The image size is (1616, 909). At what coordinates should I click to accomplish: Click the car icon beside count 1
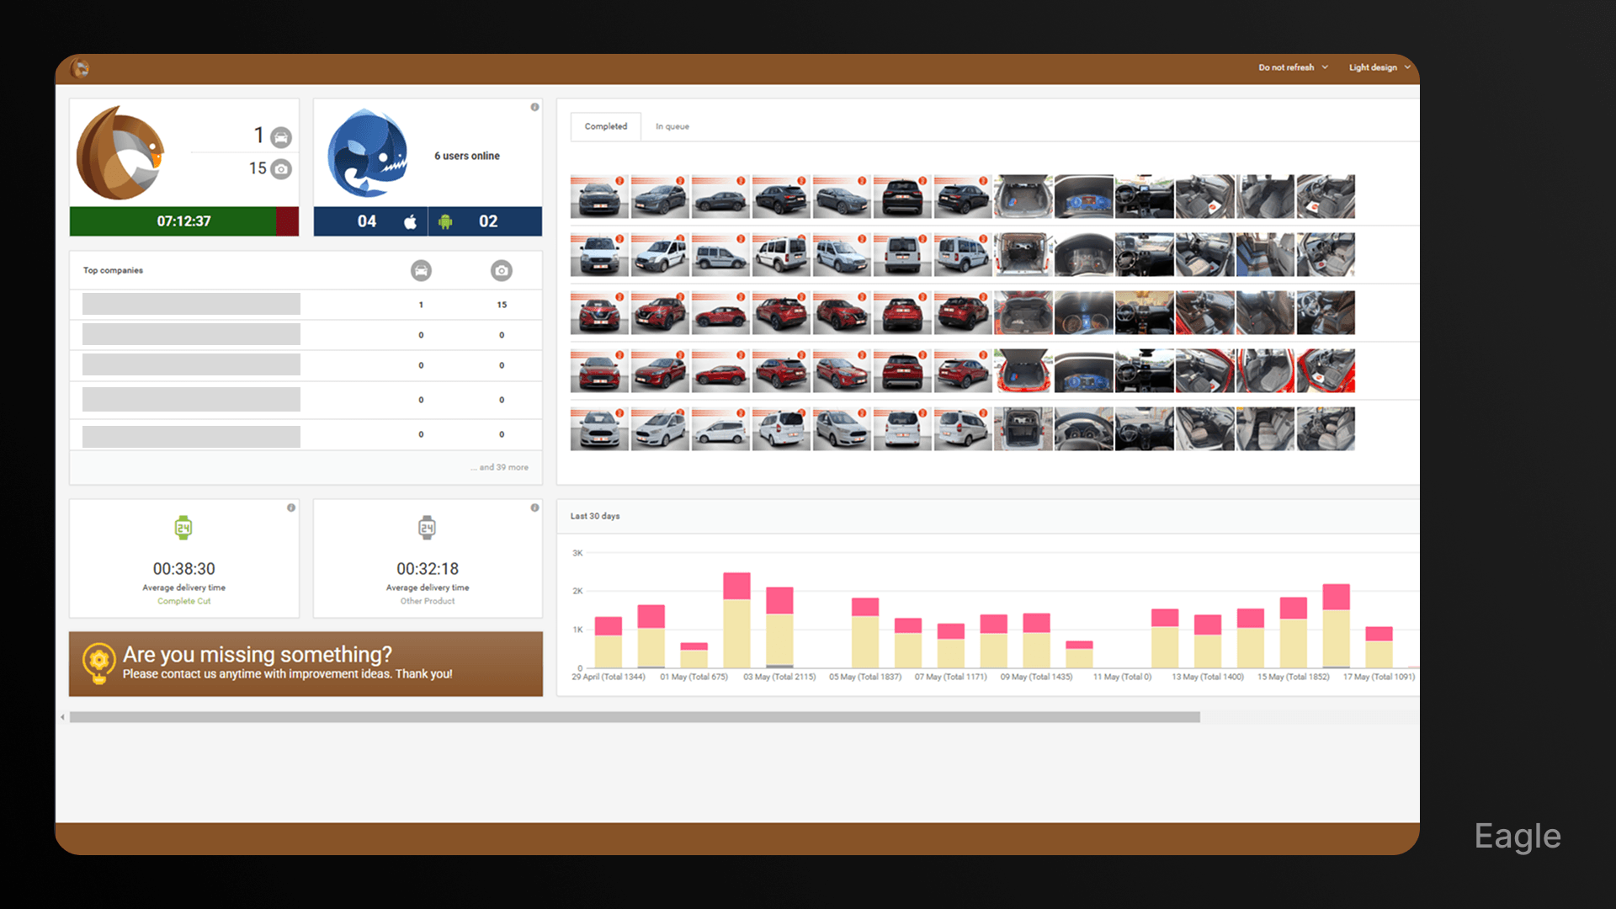(281, 136)
